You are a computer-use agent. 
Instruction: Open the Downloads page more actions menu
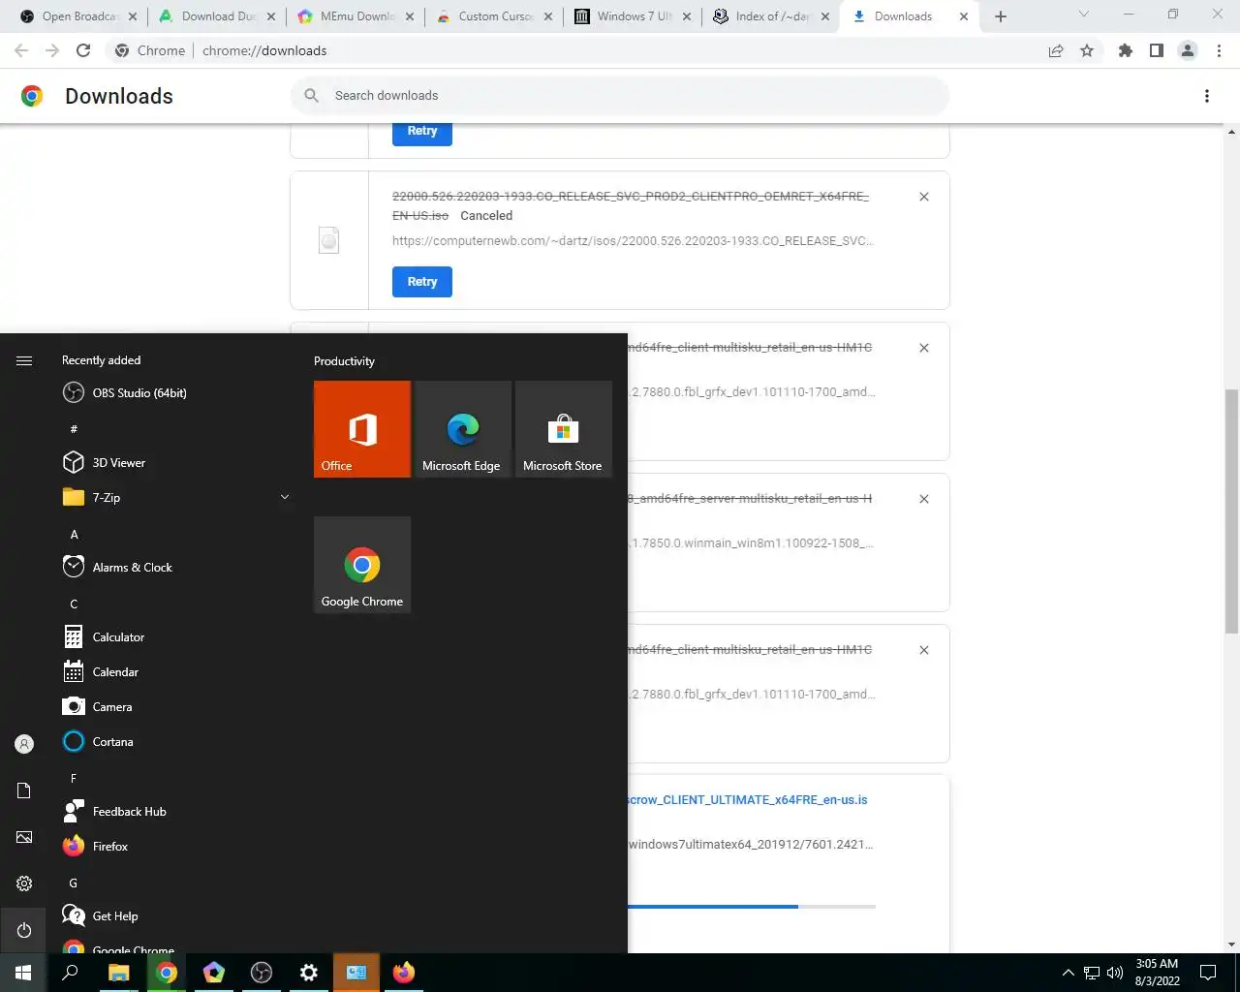click(1207, 96)
